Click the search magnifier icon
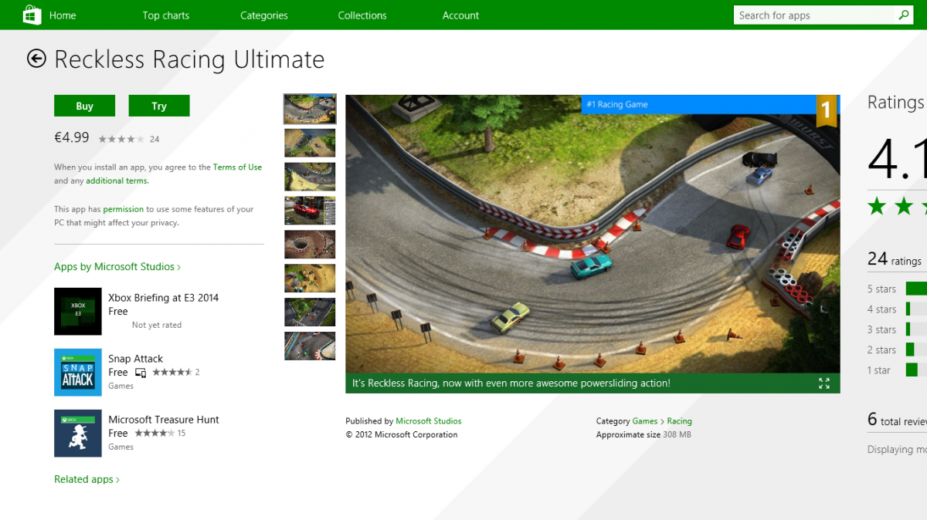The image size is (927, 520). pyautogui.click(x=904, y=15)
